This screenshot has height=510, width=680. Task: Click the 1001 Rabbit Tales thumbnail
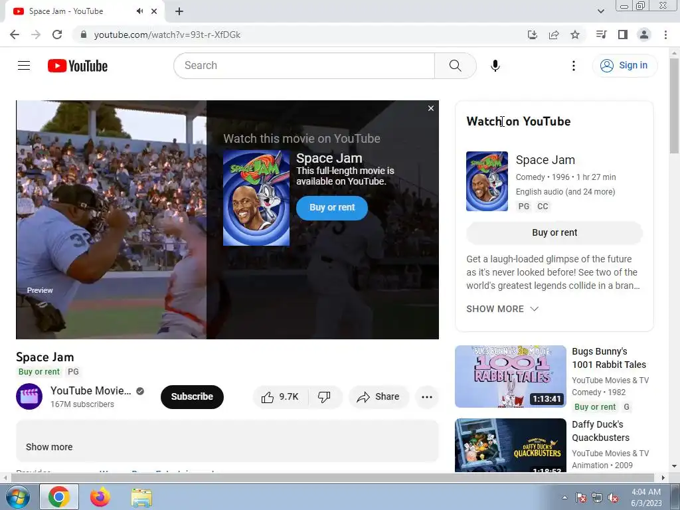tap(511, 377)
